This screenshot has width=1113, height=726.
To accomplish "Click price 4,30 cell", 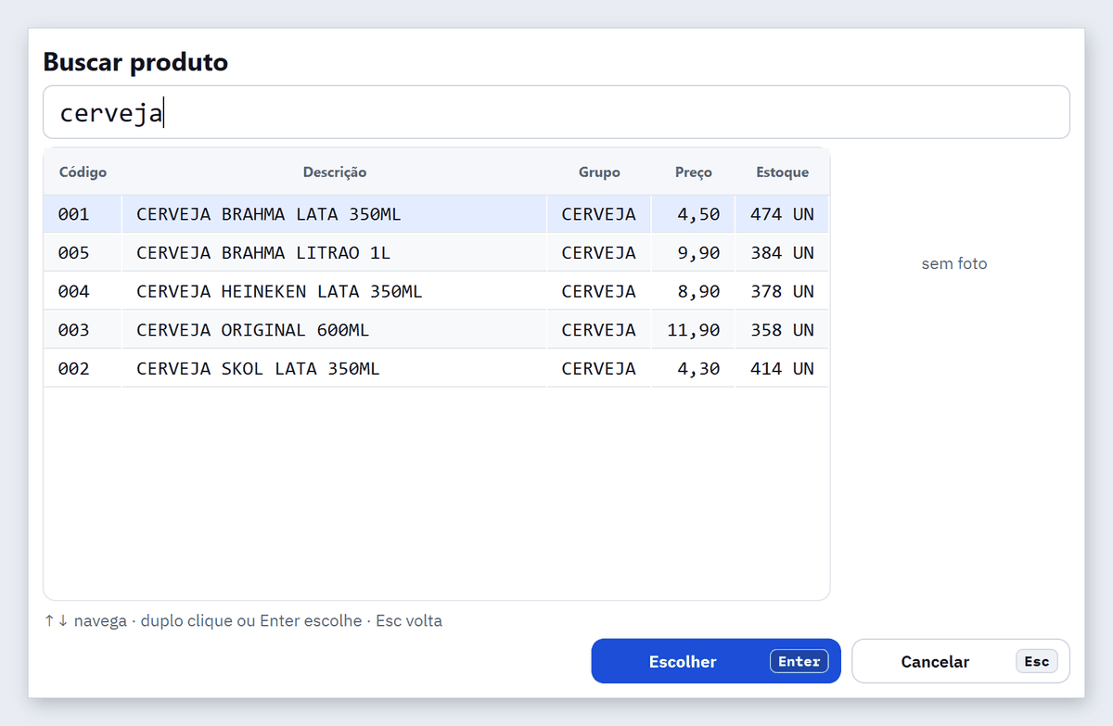I will (x=694, y=368).
